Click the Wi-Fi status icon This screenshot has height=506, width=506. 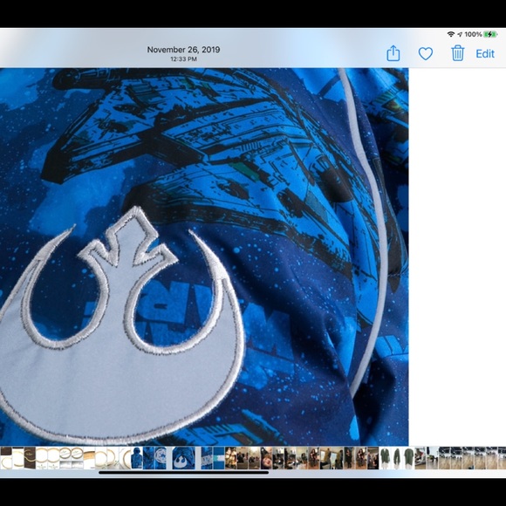(x=451, y=34)
